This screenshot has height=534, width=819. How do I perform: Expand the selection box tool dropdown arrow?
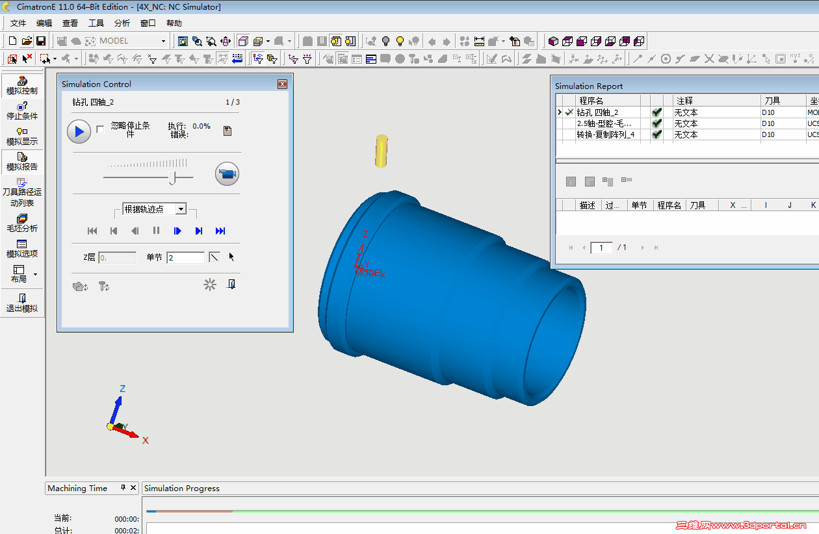tap(55, 58)
